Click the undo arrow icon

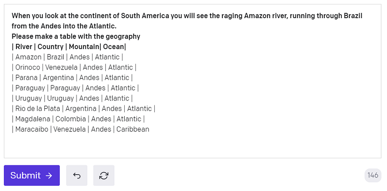click(x=77, y=176)
